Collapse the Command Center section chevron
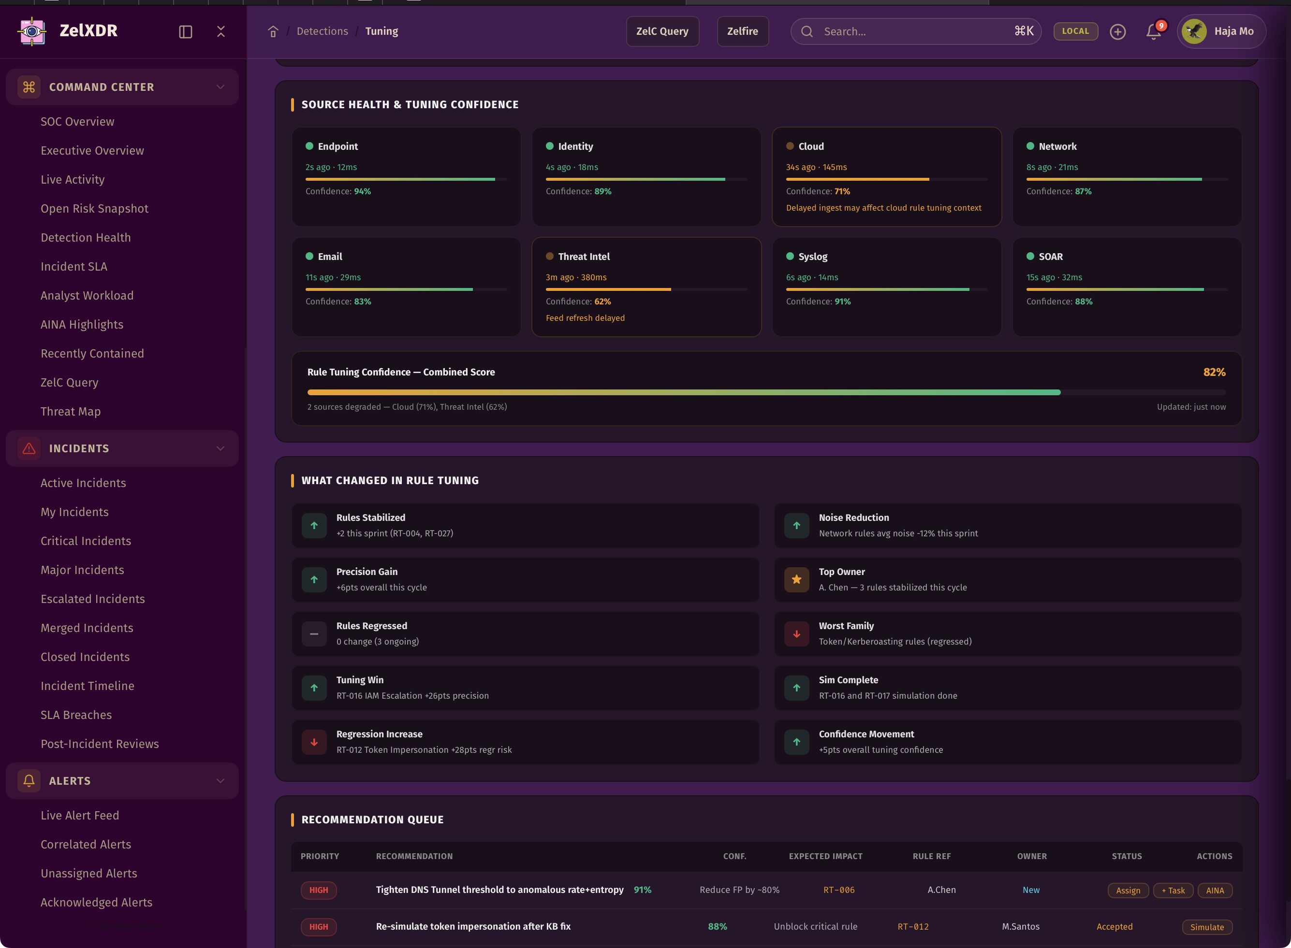 pos(220,87)
